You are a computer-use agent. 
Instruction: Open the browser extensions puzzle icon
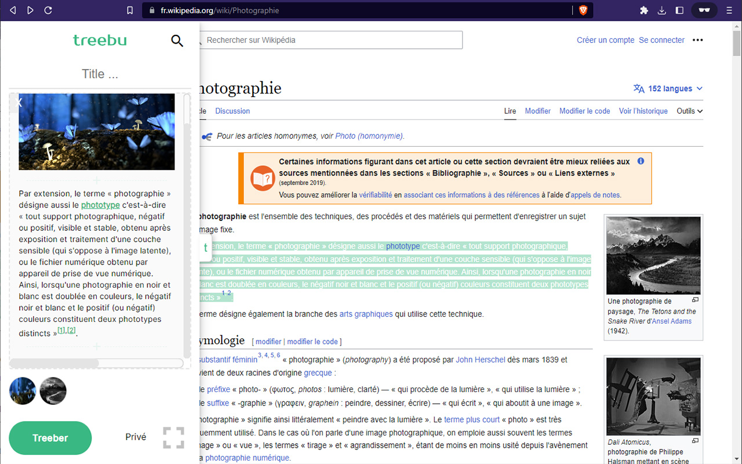pos(644,10)
